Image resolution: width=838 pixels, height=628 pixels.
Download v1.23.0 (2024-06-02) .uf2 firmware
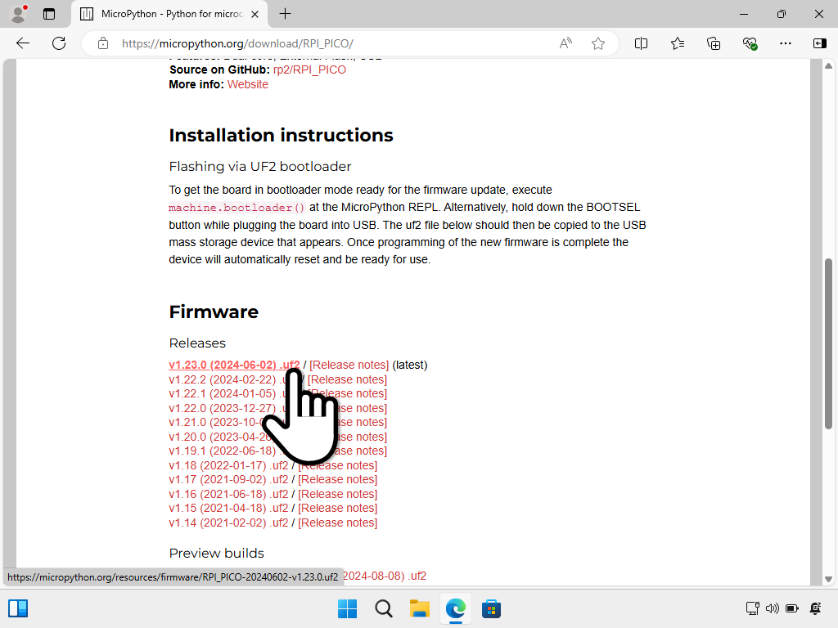click(x=234, y=365)
